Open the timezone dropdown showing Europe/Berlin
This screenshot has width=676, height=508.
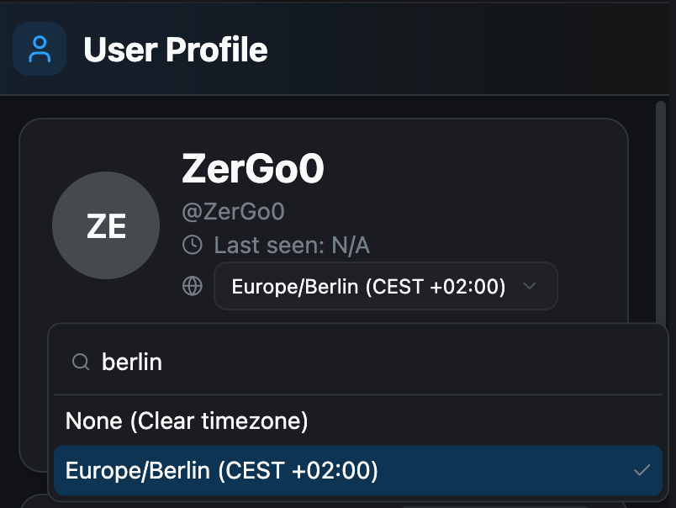[386, 285]
